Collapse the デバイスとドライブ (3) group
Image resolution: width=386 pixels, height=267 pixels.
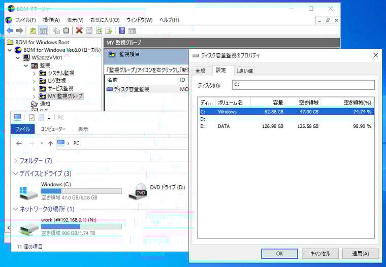pyautogui.click(x=16, y=174)
